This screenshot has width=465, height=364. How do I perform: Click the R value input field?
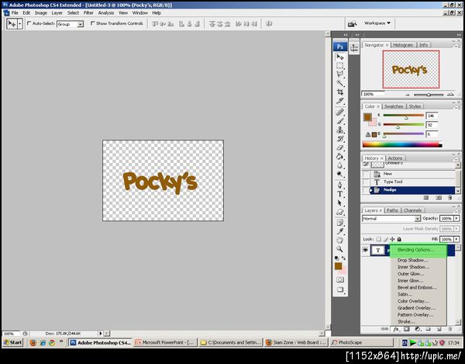(x=432, y=116)
